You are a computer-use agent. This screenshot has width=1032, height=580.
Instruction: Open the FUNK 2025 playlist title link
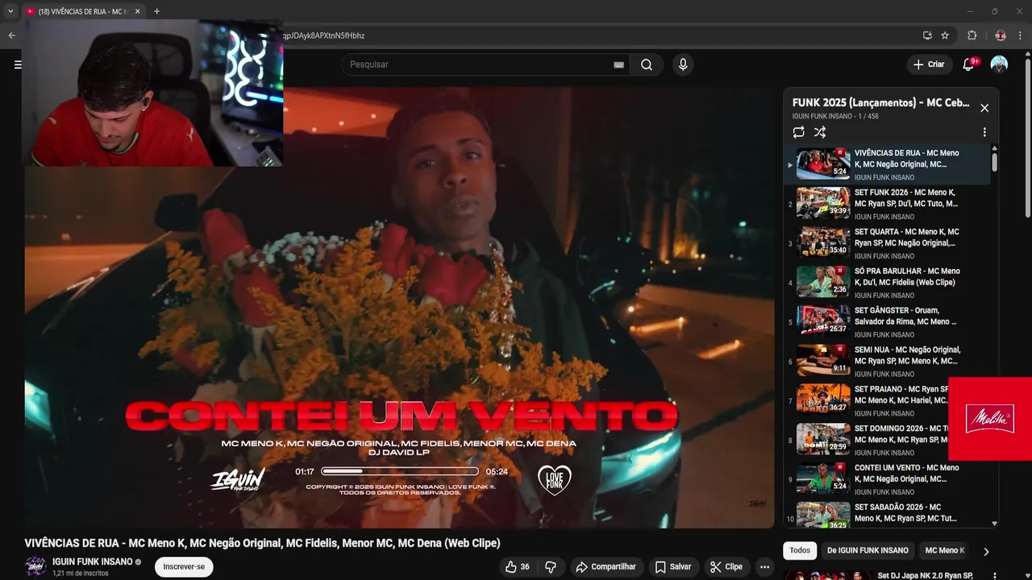click(x=881, y=103)
